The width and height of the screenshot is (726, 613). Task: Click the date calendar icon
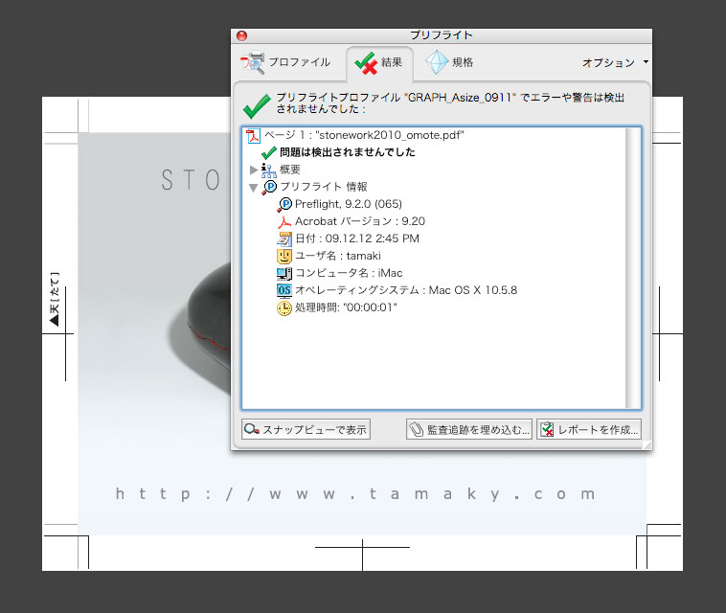pyautogui.click(x=284, y=238)
